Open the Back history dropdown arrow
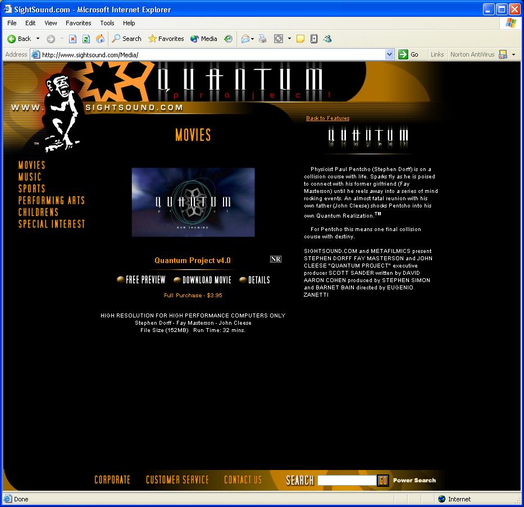 click(x=38, y=39)
